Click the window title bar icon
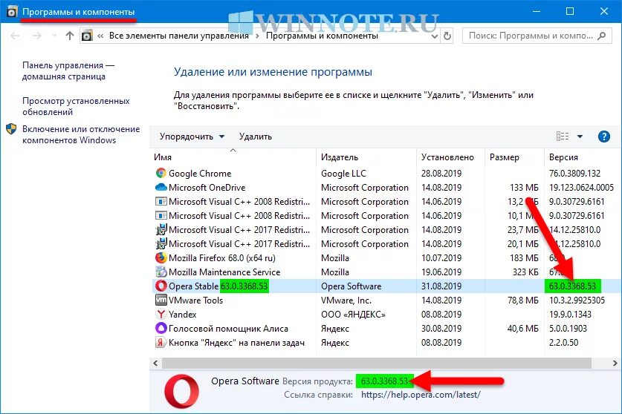The image size is (622, 414). coord(12,11)
